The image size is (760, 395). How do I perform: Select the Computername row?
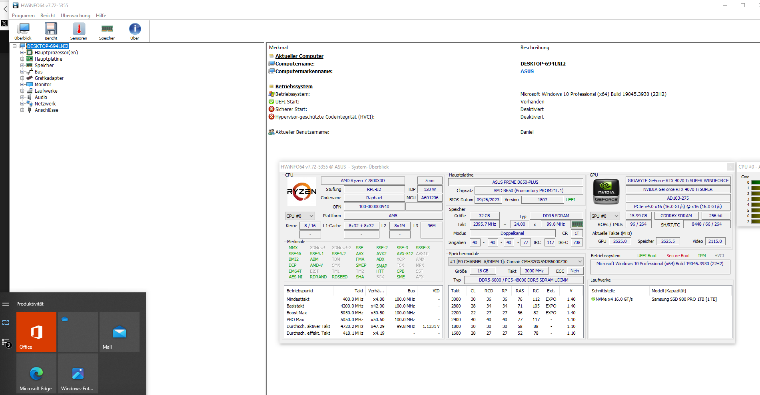tap(513, 64)
